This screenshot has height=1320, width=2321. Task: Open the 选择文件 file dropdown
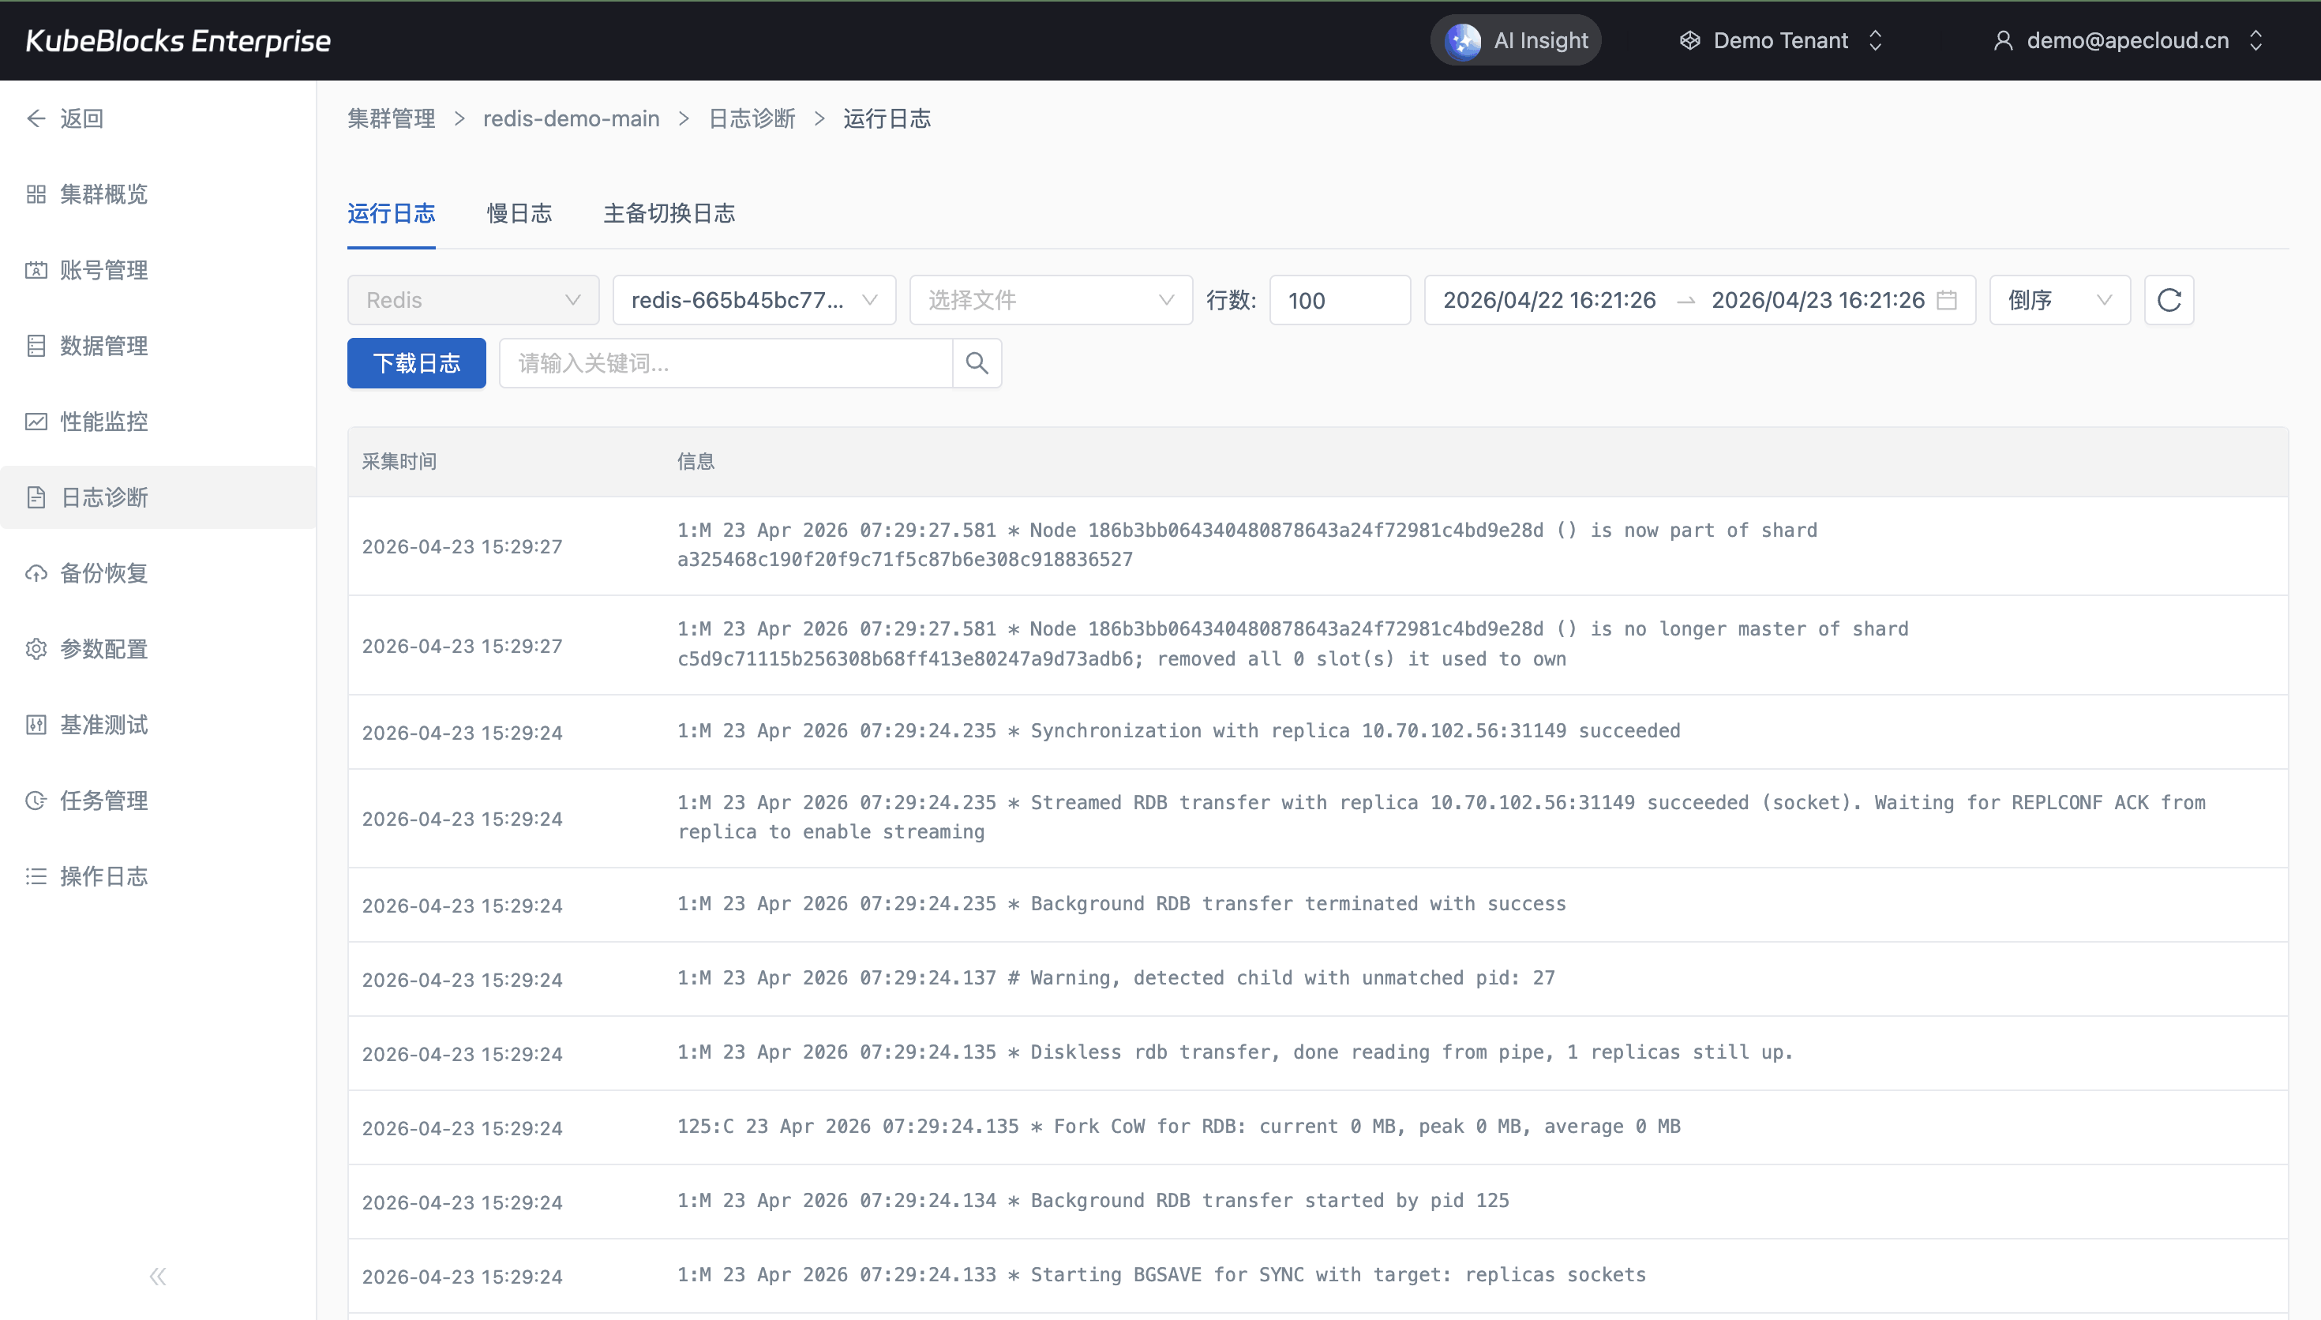tap(1049, 300)
